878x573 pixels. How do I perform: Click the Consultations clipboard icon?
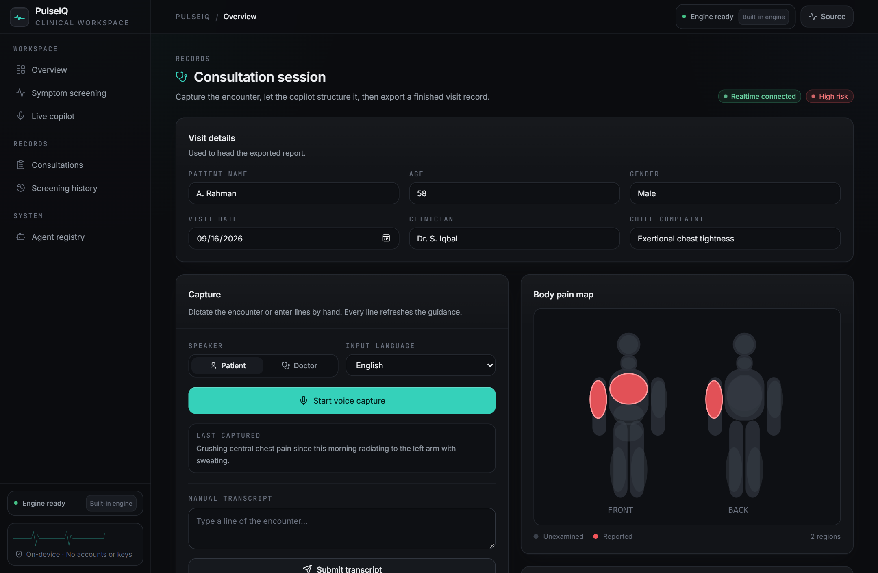pos(21,165)
